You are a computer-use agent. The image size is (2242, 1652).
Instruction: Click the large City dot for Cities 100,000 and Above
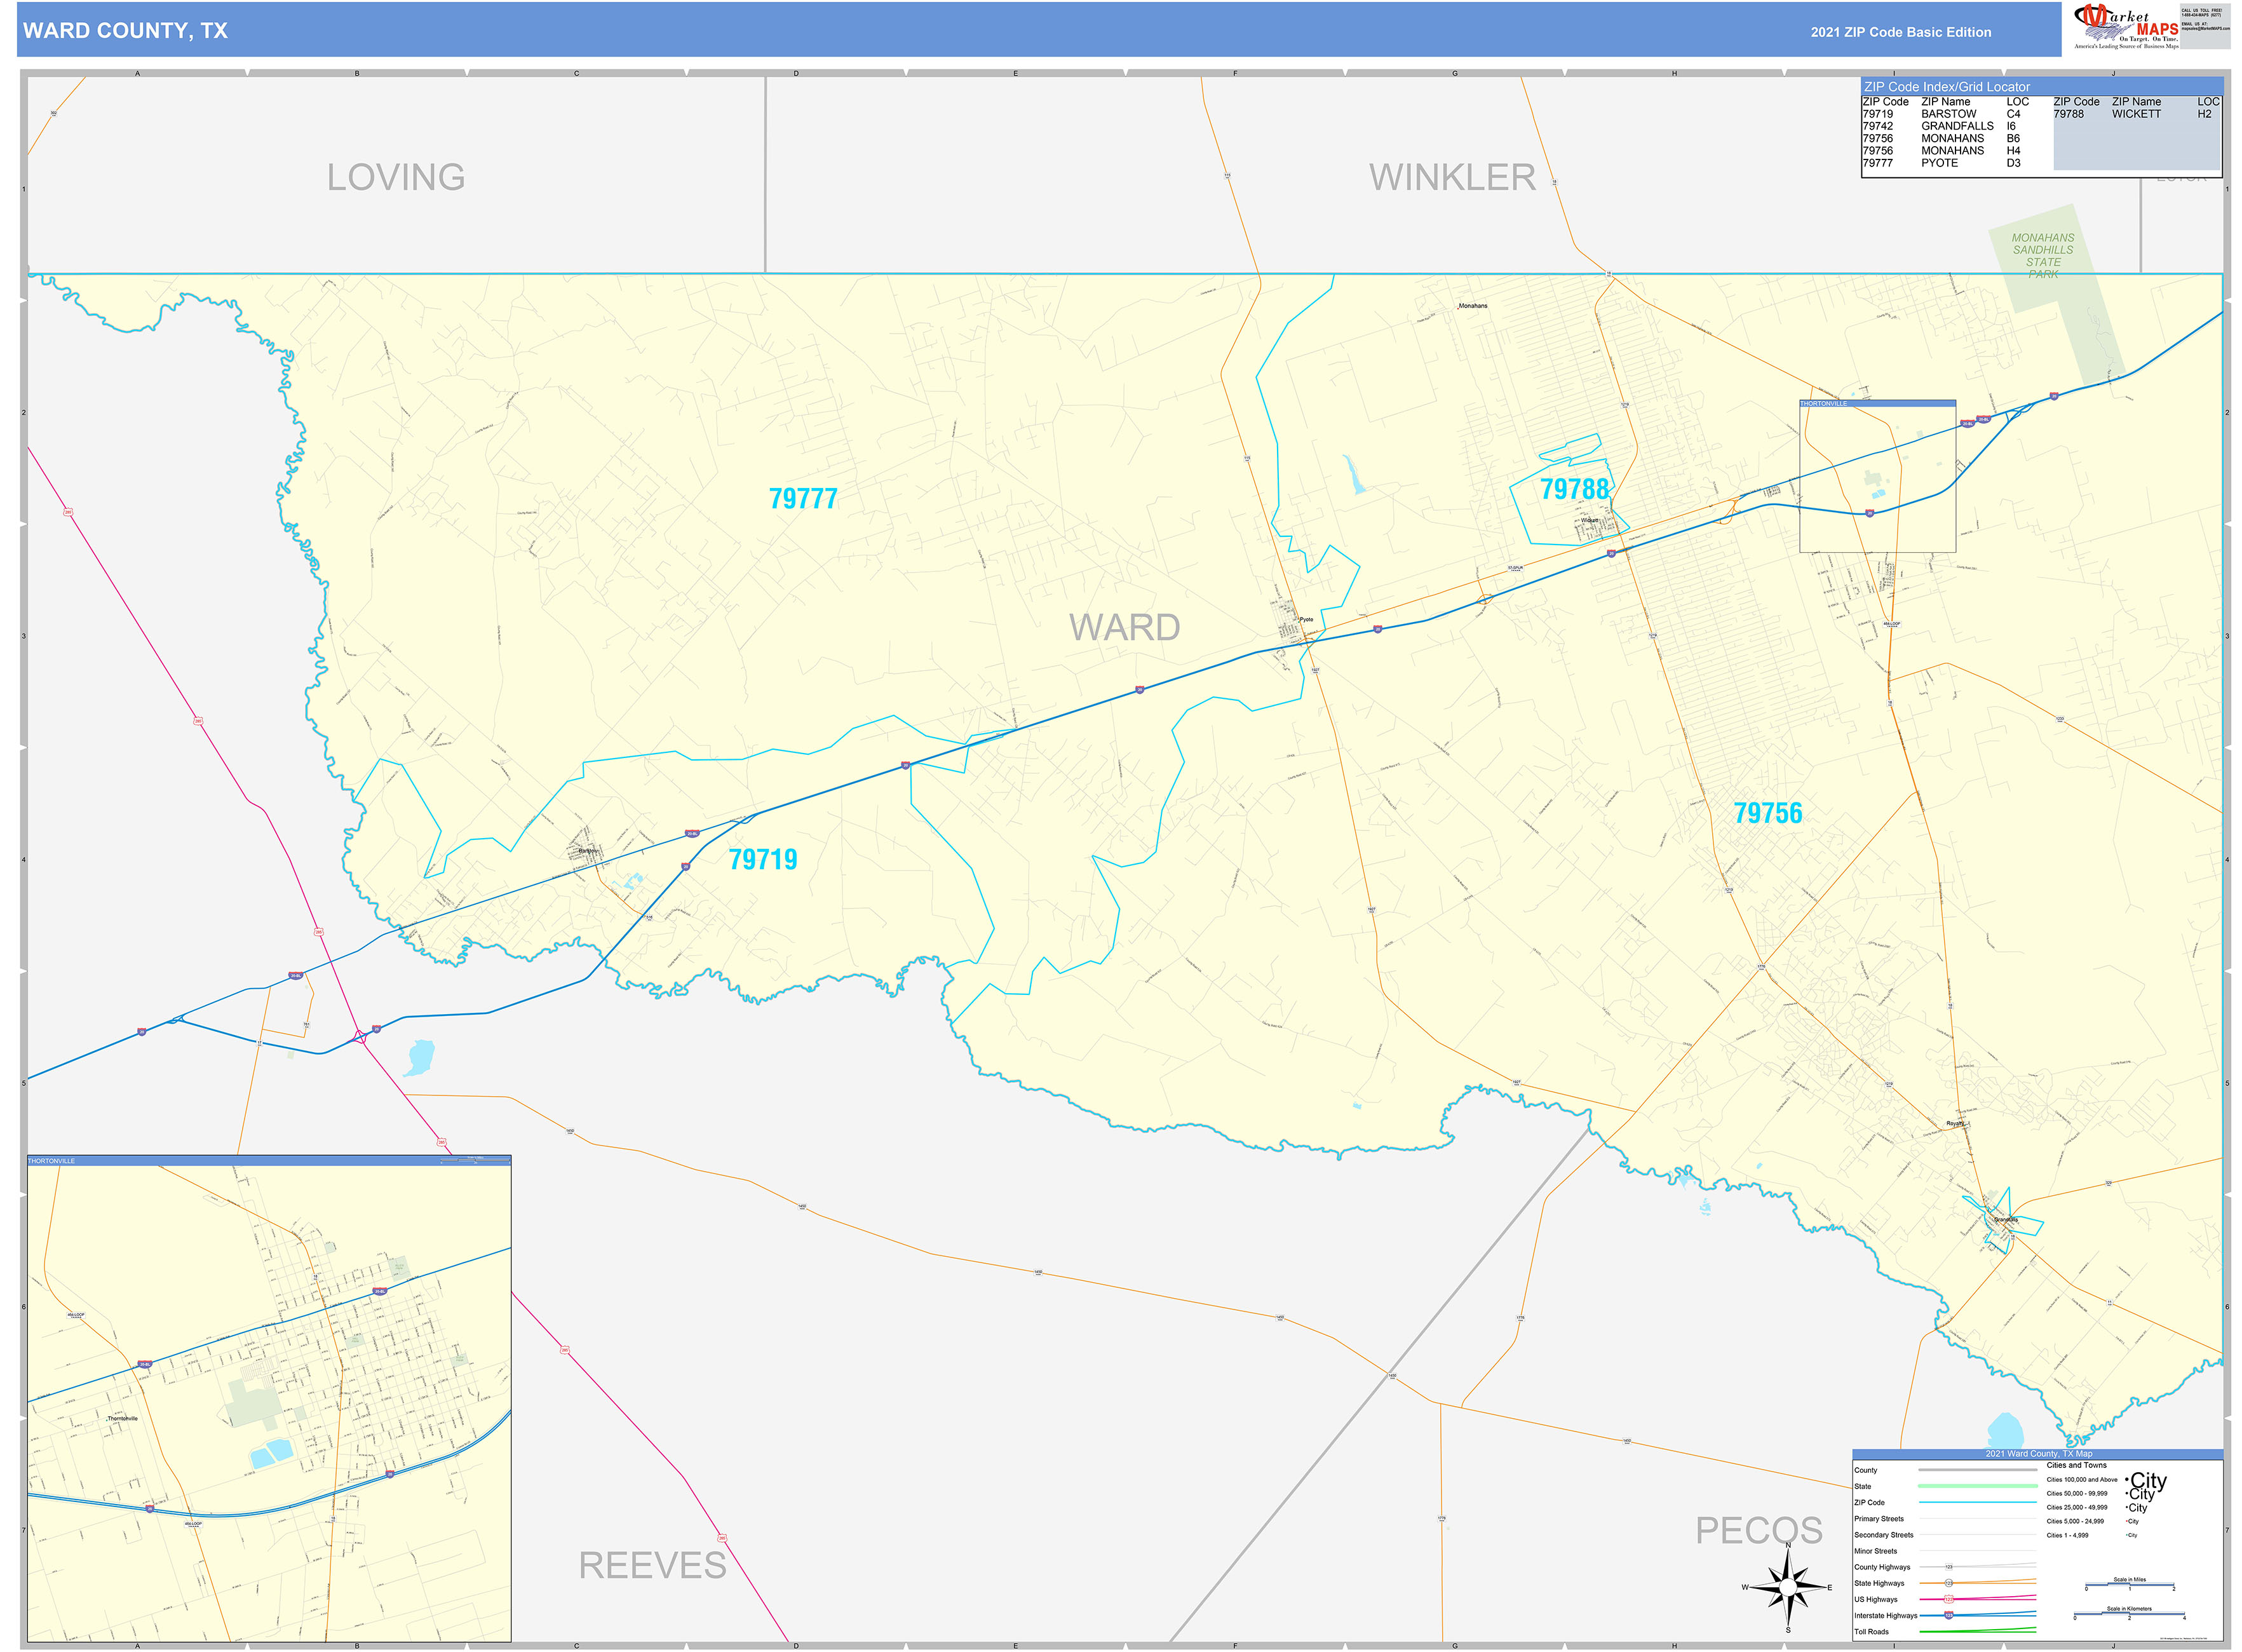[x=2128, y=1481]
